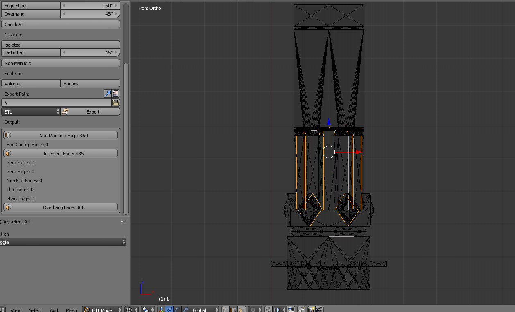The image size is (515, 312).
Task: Open the Mesh menu
Action: [x=71, y=310]
